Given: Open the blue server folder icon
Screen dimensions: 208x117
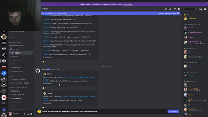Looking at the screenshot, I should 4,110.
